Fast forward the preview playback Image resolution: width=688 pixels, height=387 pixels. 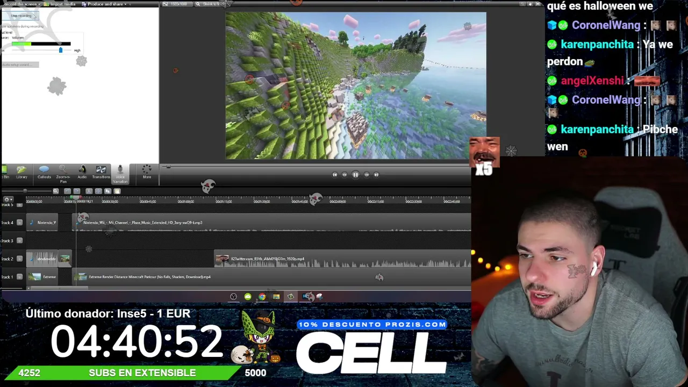(x=367, y=175)
